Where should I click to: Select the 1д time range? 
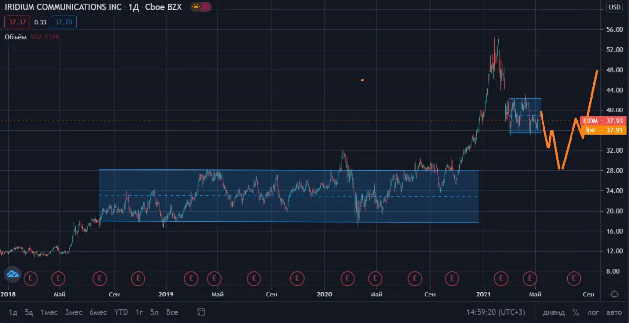pyautogui.click(x=13, y=312)
